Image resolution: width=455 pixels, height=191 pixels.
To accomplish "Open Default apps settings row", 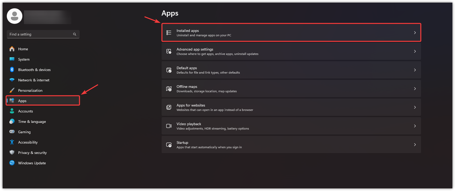I will (x=291, y=70).
